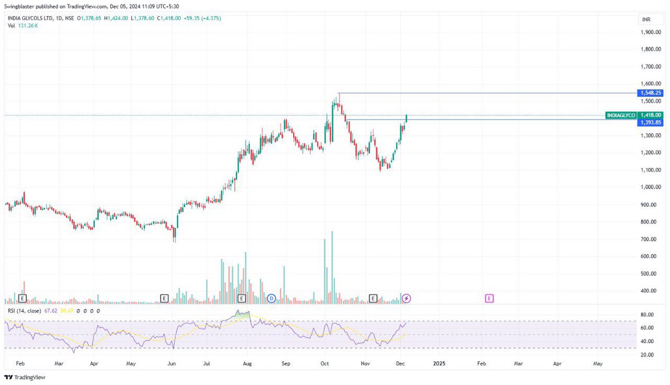Click the 700.00 price axis label
This screenshot has height=385, width=670.
[x=649, y=239]
